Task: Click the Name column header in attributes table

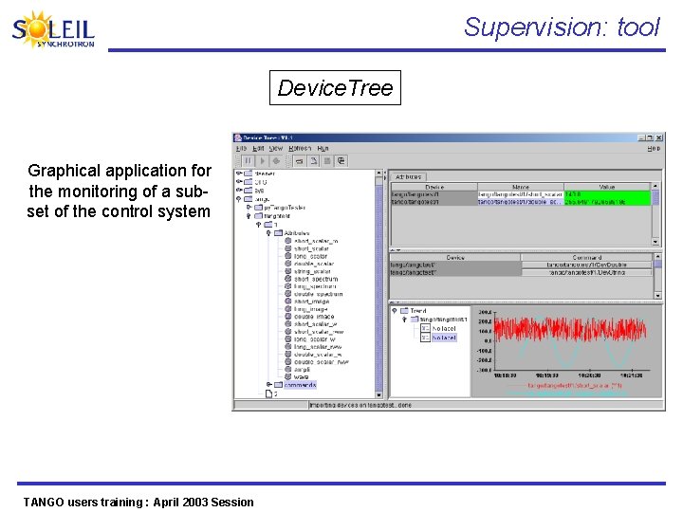Action: [521, 187]
